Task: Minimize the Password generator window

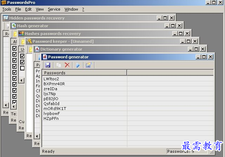Action: [198, 57]
